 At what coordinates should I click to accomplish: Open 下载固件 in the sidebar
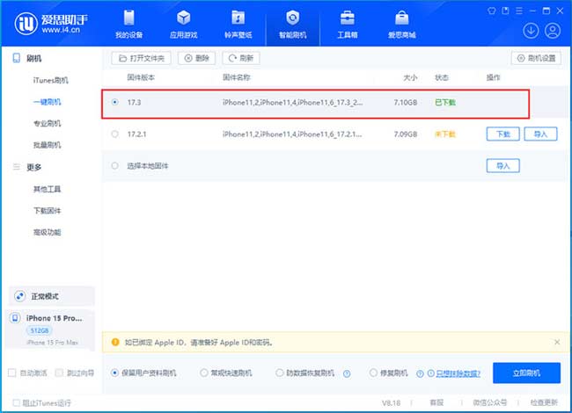click(48, 211)
